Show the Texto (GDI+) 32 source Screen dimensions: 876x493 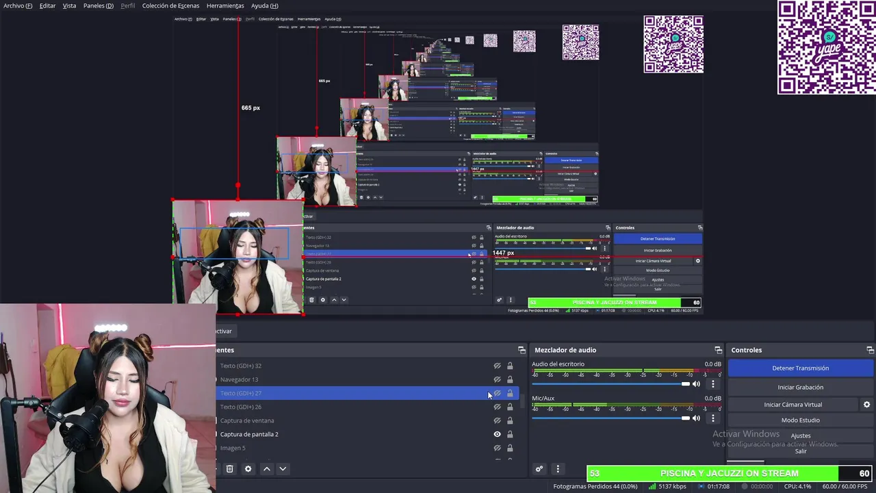click(x=498, y=366)
